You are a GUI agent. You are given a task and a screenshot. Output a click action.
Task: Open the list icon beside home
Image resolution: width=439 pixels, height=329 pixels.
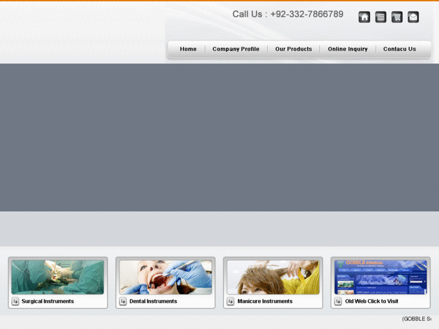[x=380, y=17]
